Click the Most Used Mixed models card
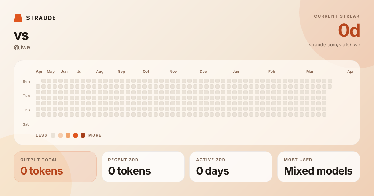374x196 pixels. 319,167
